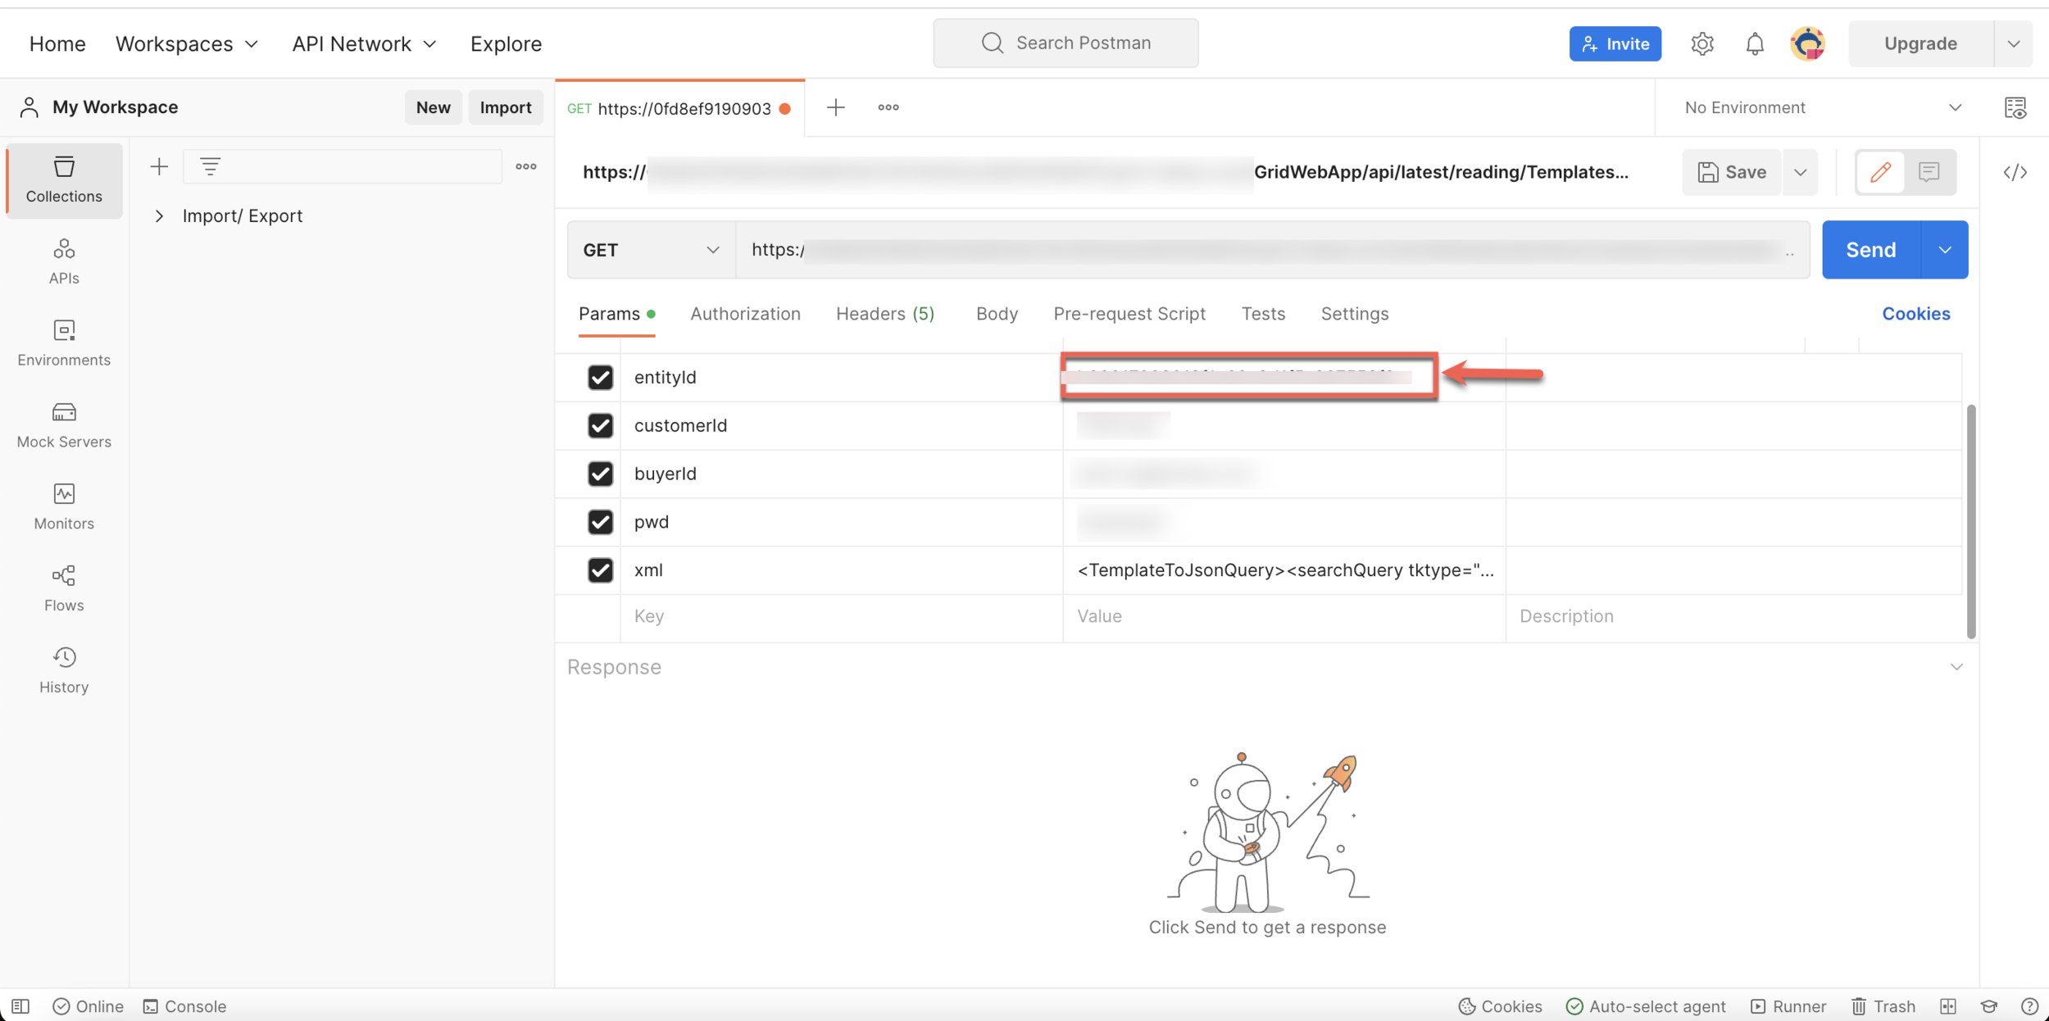Click the two-pane view layout icon

(1948, 1006)
